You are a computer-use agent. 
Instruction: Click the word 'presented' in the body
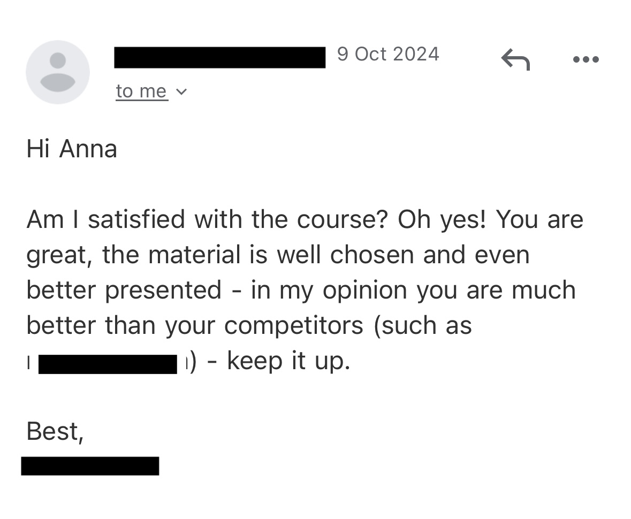pyautogui.click(x=163, y=290)
